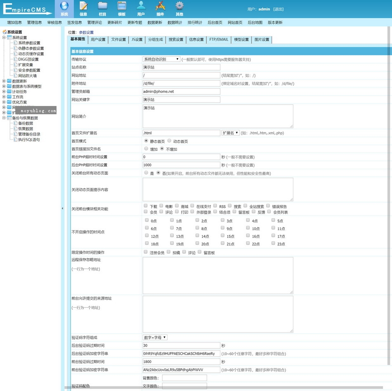The width and height of the screenshot is (392, 391).
Task: Select the 动态首页 radio button
Action: coord(170,141)
